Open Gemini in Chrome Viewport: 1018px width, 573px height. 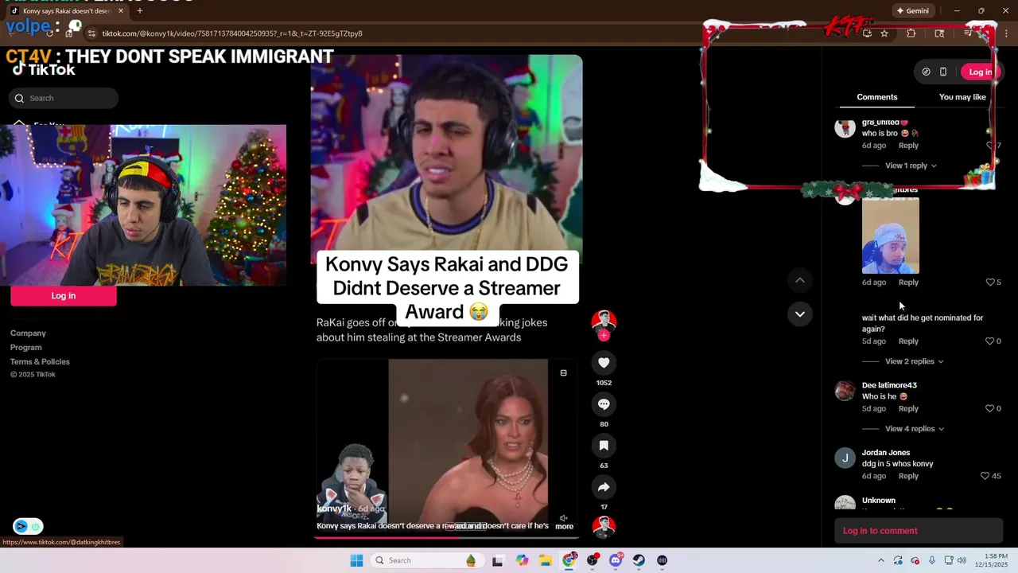[912, 11]
